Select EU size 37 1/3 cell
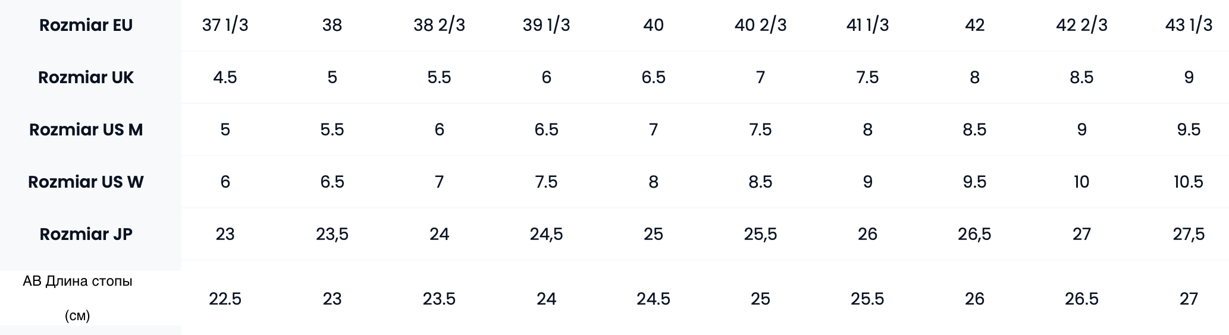1229x335 pixels. (225, 25)
